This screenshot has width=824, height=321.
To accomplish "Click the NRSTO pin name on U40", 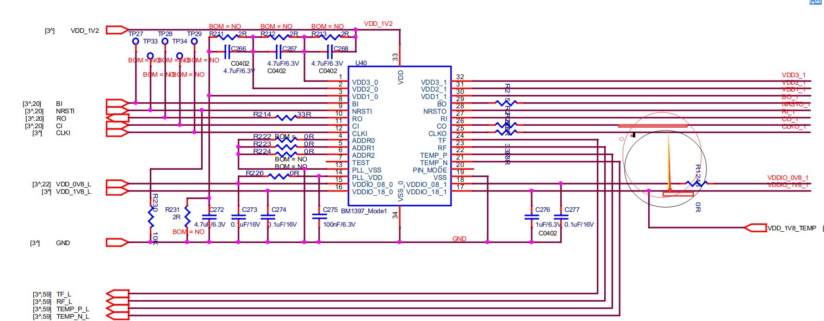I will click(x=435, y=111).
